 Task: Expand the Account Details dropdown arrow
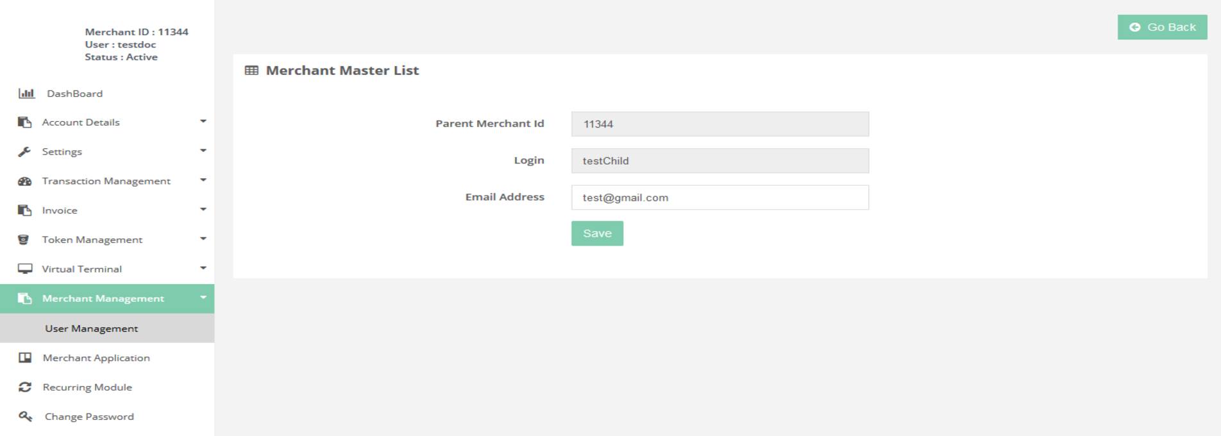(x=203, y=121)
